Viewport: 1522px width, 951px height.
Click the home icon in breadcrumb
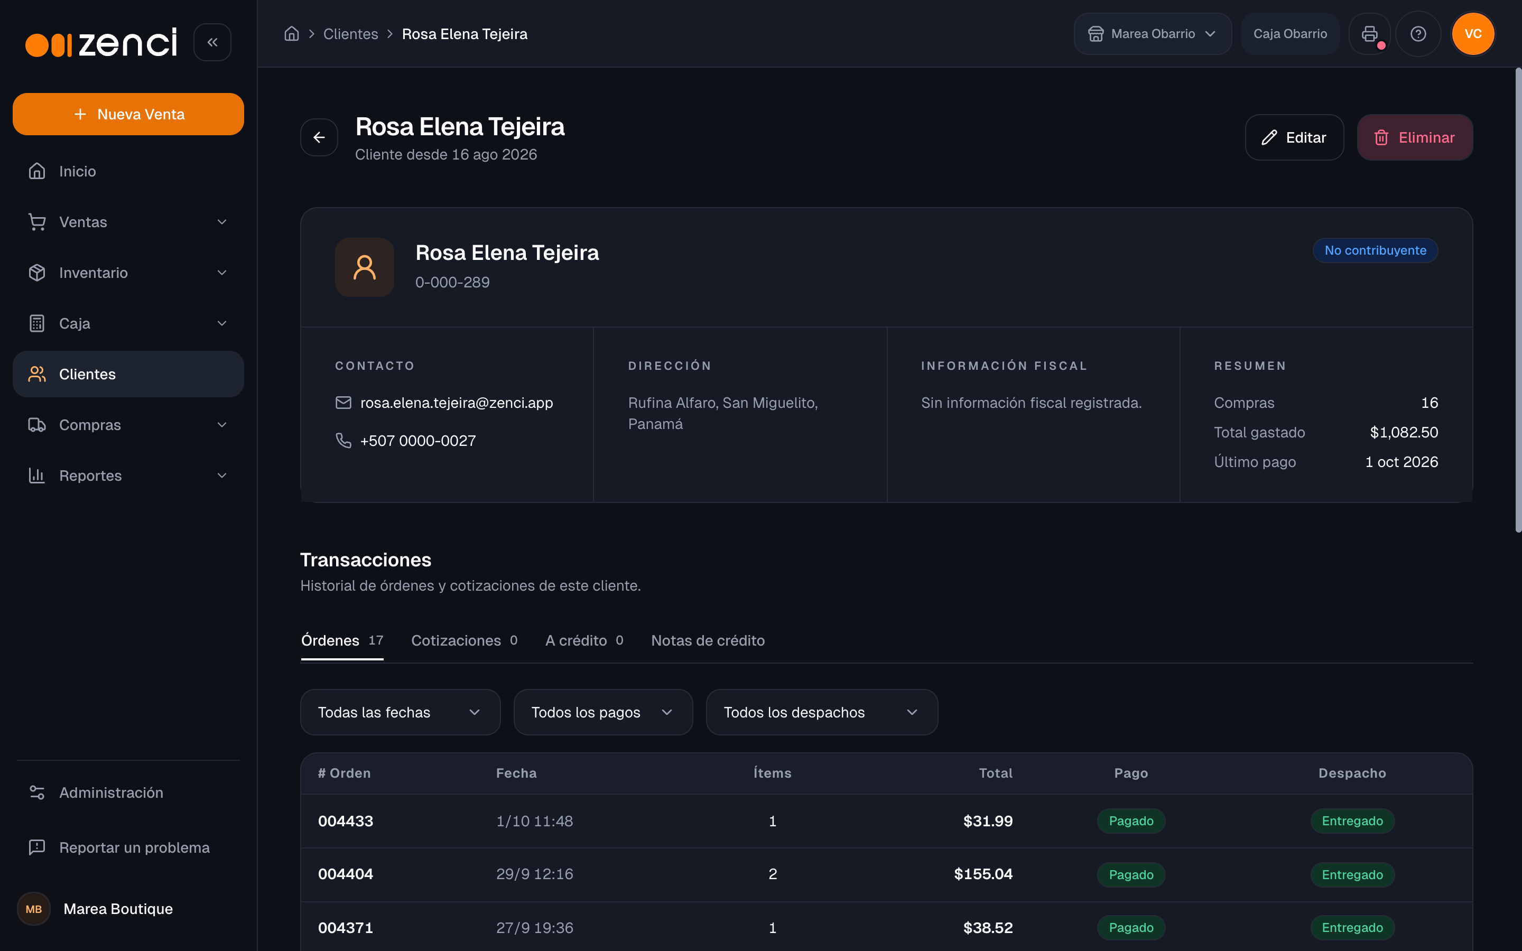point(291,34)
